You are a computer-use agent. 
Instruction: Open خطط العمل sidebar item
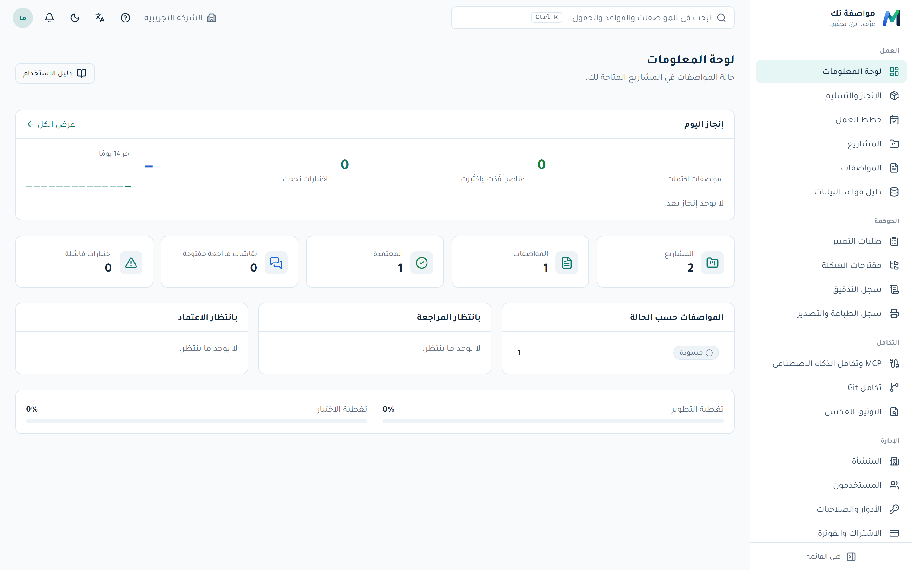click(831, 119)
